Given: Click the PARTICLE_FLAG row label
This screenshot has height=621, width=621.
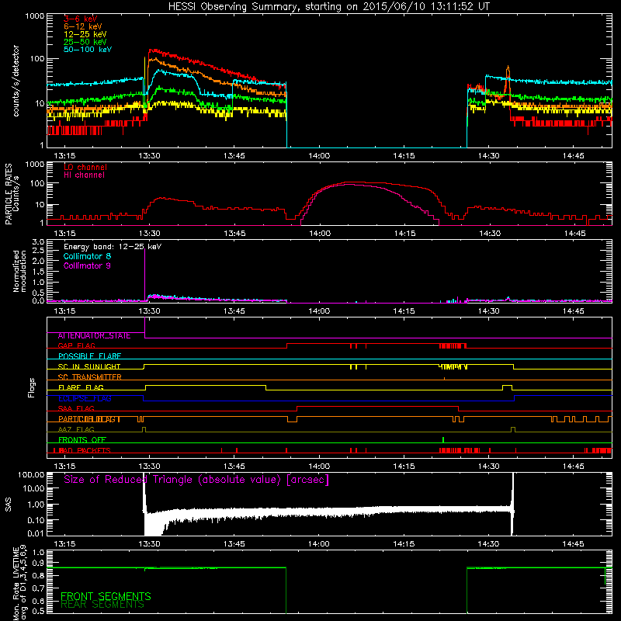Looking at the screenshot, I should pos(89,419).
